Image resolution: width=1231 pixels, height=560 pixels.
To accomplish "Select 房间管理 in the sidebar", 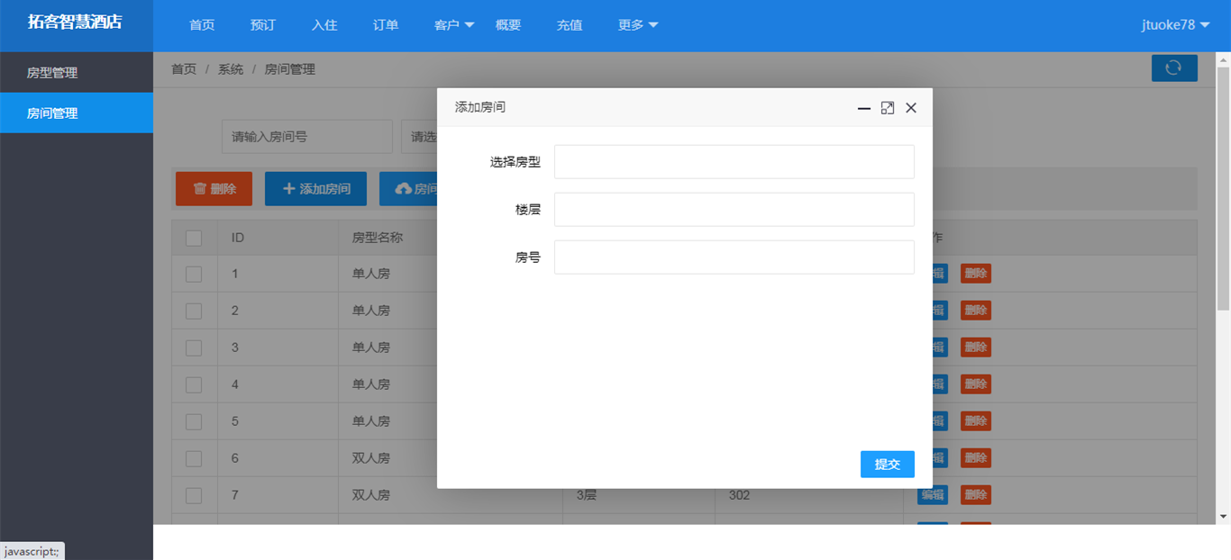I will pos(77,113).
